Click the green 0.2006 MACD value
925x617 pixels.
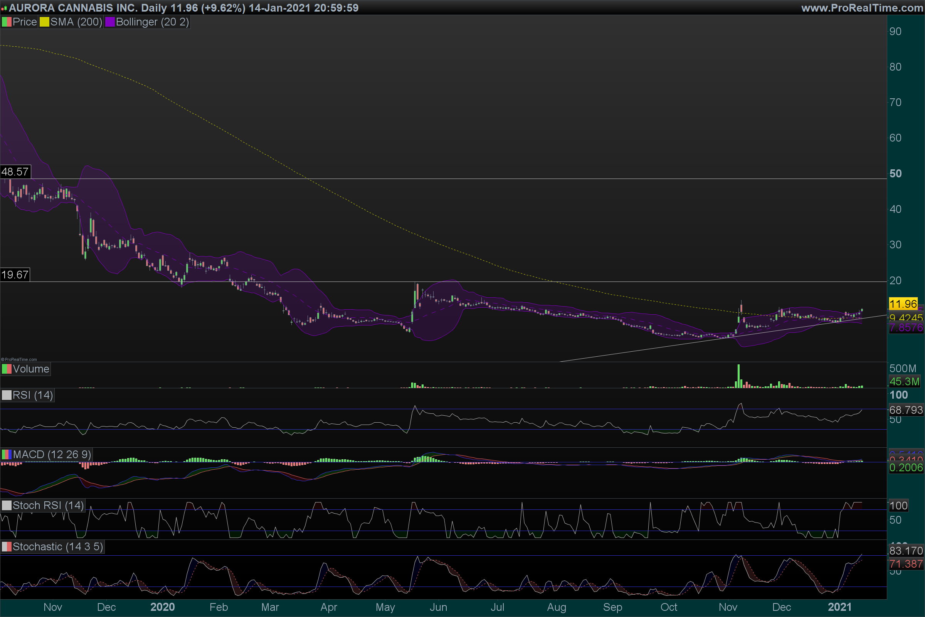(906, 467)
